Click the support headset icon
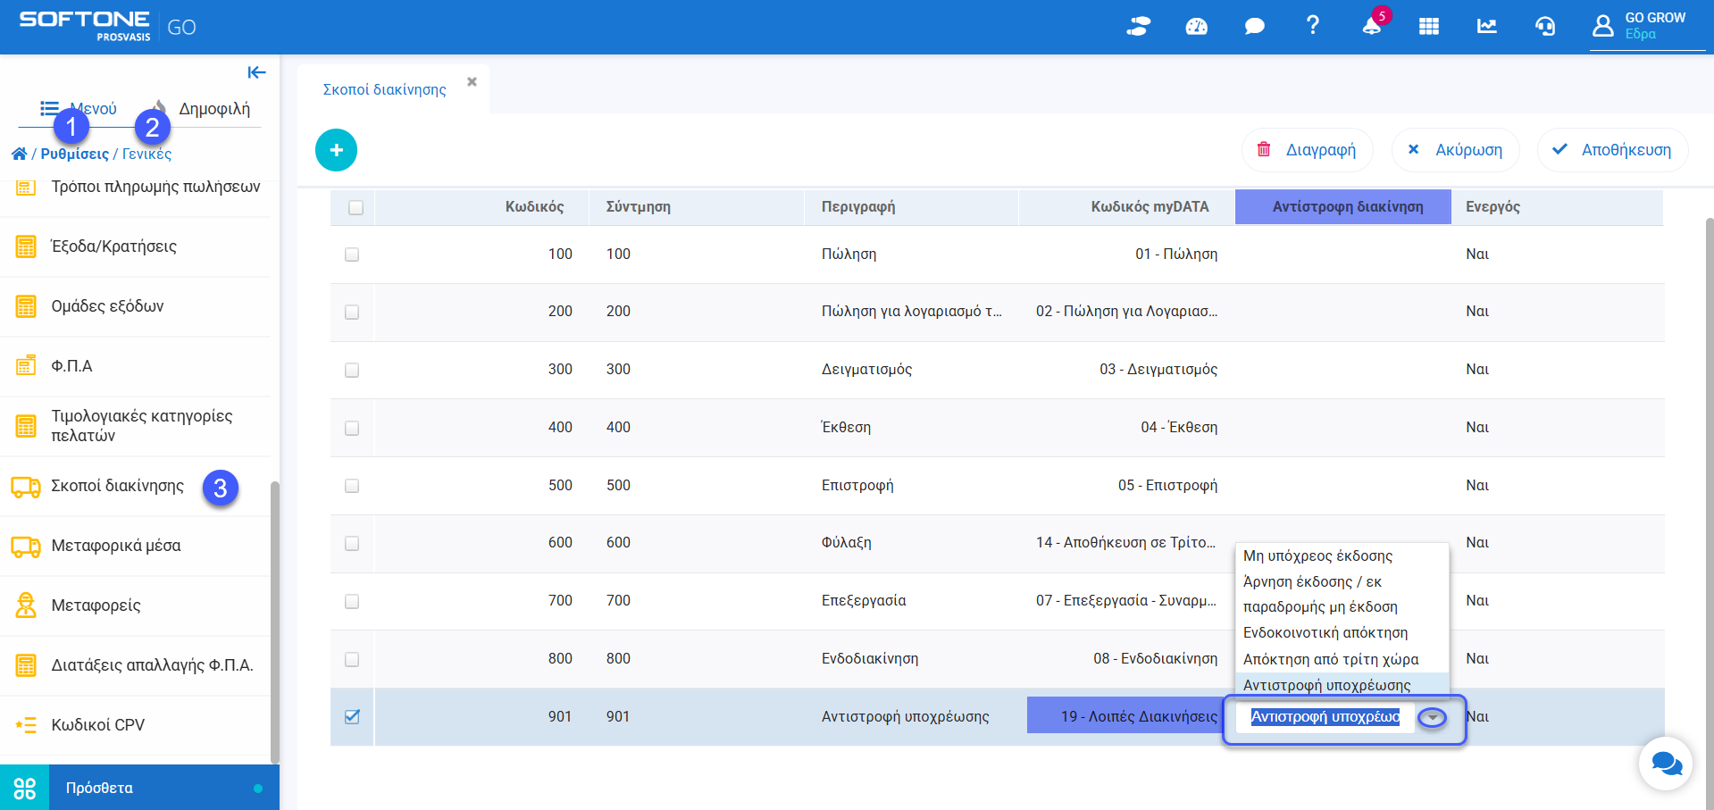1714x810 pixels. point(1544,27)
